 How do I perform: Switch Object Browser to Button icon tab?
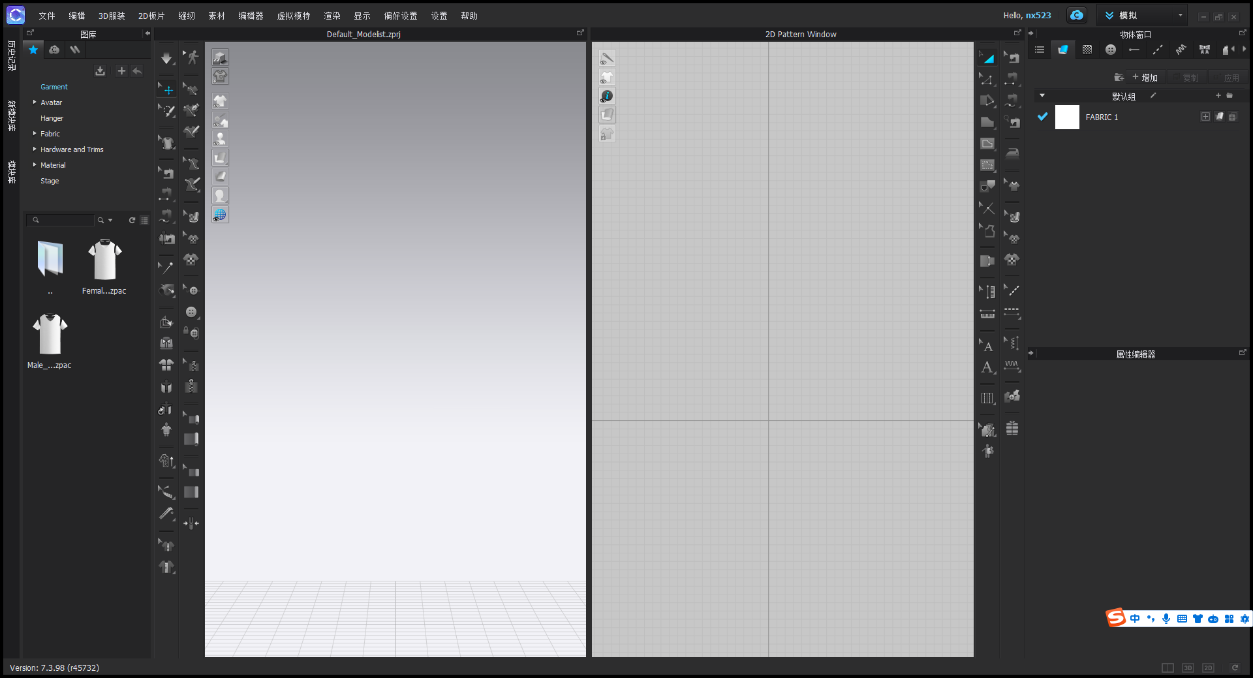tap(1111, 50)
